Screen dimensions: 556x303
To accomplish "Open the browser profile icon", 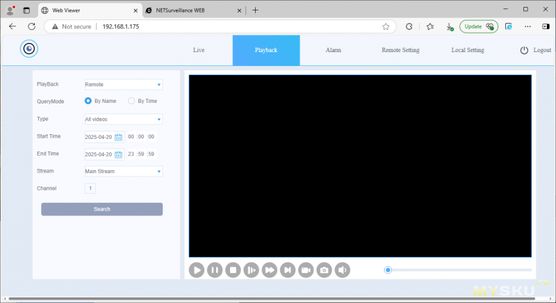I will (x=10, y=10).
